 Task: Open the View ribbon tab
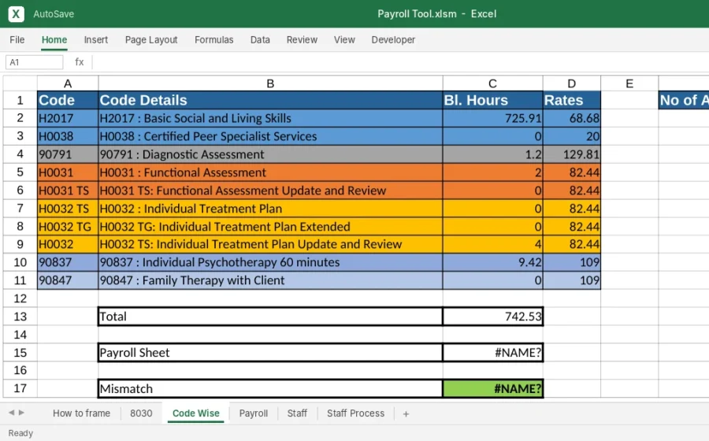click(x=344, y=39)
